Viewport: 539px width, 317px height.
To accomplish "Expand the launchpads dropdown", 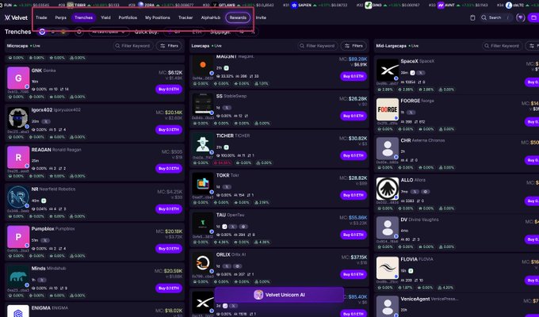I will click(109, 32).
